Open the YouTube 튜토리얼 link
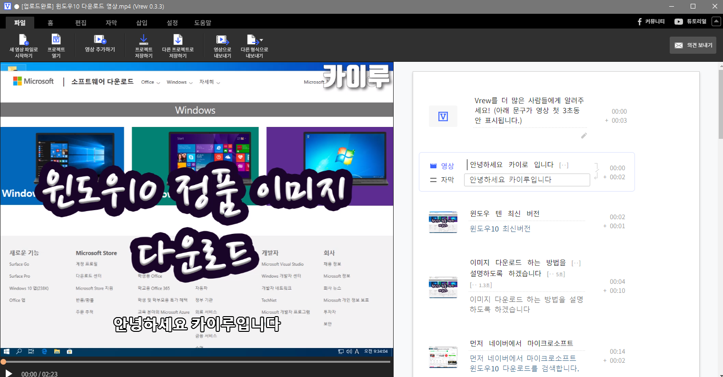 [690, 21]
